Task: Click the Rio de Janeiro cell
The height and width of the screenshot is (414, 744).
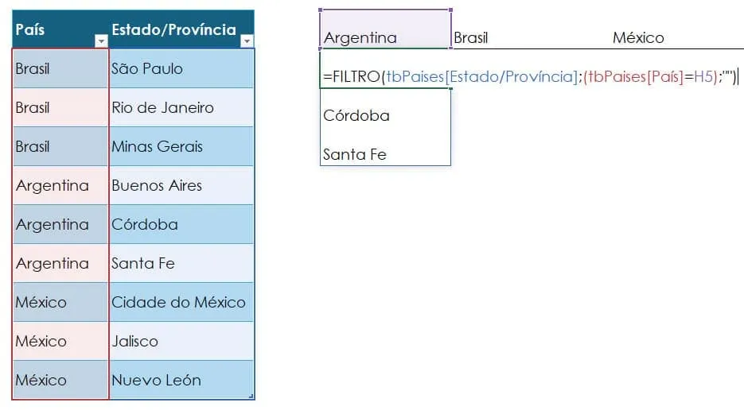Action: (181, 107)
